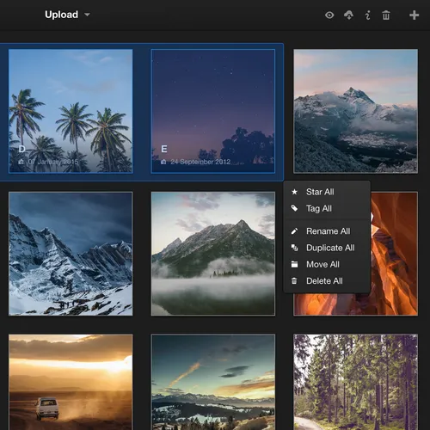This screenshot has width=430, height=430.
Task: Click the cloud download icon in the header
Action: pyautogui.click(x=348, y=15)
